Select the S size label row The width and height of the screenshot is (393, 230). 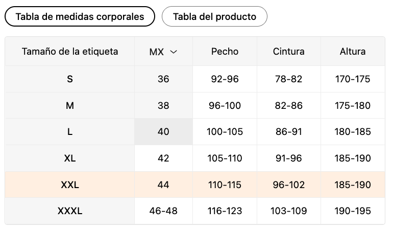[70, 79]
